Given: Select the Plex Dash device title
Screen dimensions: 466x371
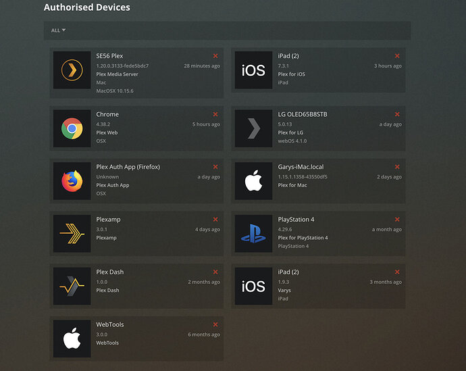Looking at the screenshot, I should (109, 272).
